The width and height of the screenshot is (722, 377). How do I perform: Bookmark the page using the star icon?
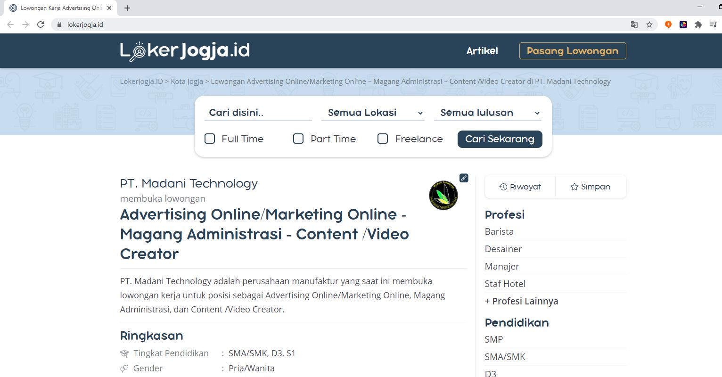650,24
